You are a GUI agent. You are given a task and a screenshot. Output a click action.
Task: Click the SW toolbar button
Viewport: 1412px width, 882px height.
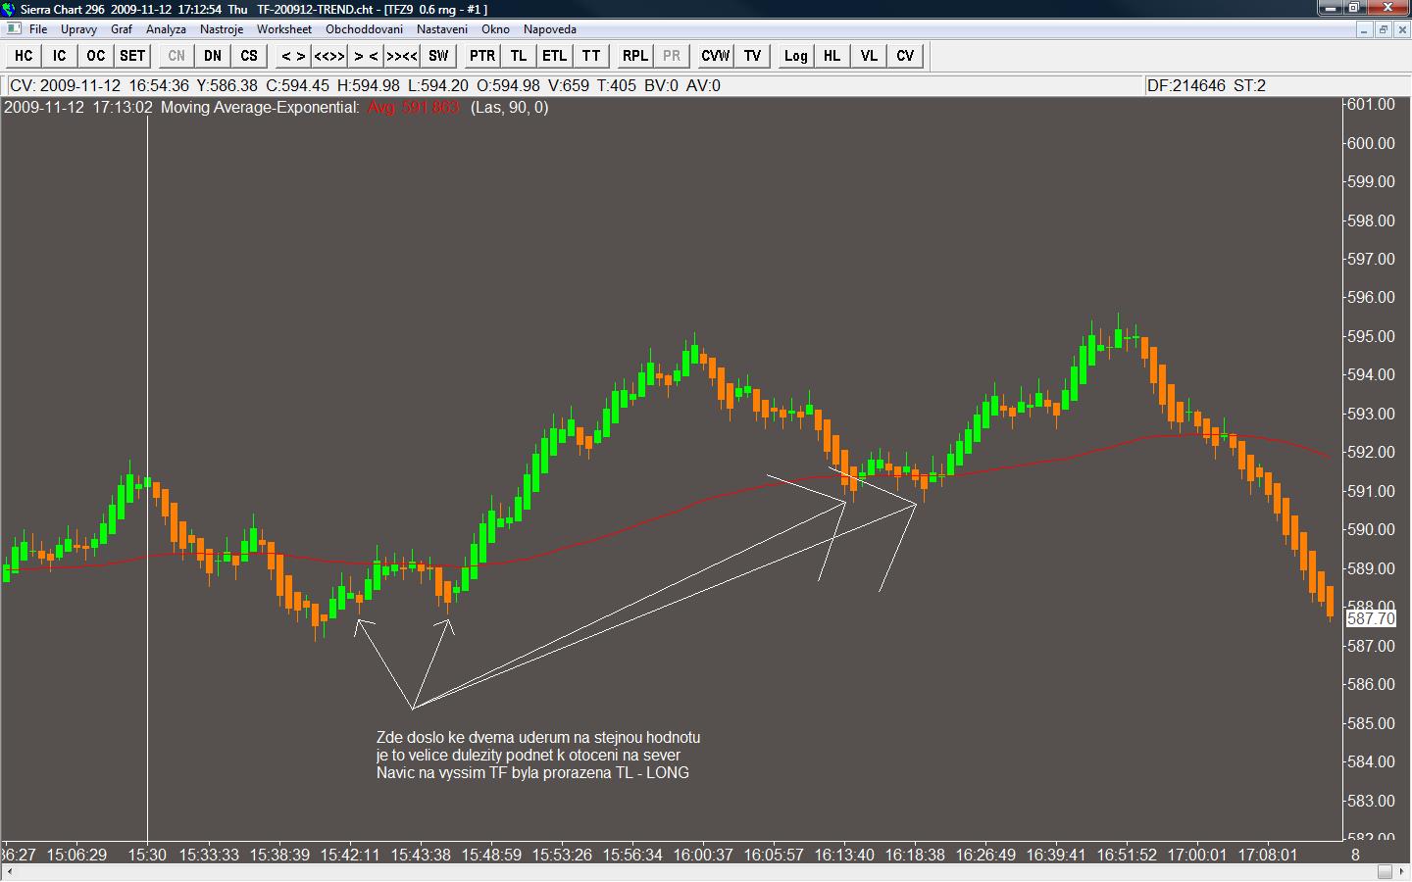(438, 56)
